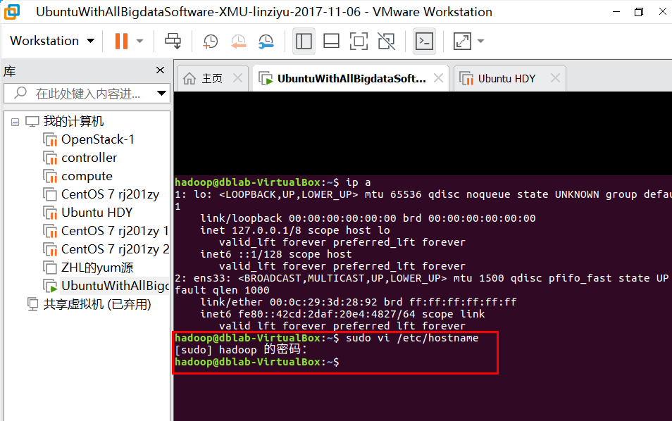This screenshot has height=421, width=672.
Task: Click the terminal prompt last line
Action: [257, 362]
